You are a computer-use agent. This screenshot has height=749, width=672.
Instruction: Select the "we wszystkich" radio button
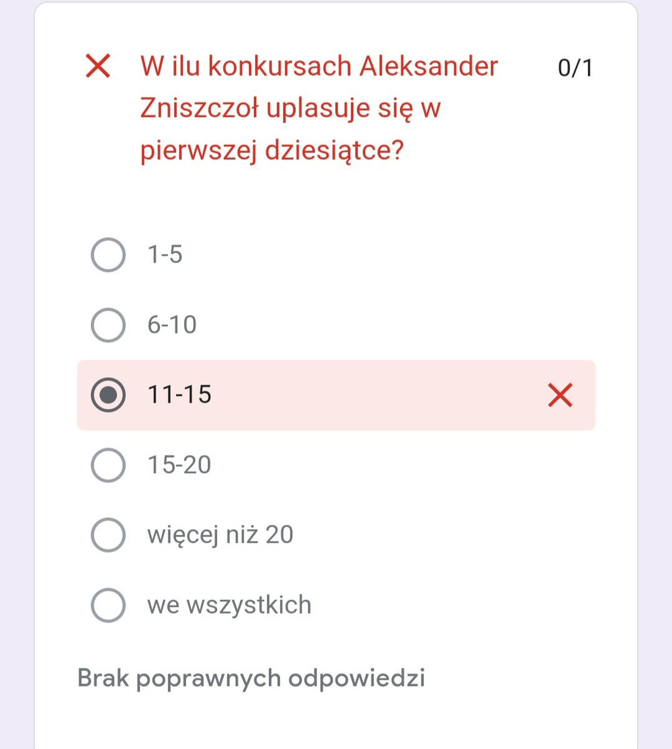108,605
